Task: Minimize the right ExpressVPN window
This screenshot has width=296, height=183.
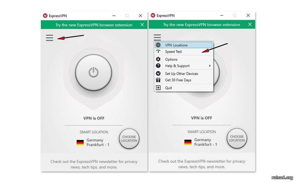Action: click(x=222, y=15)
